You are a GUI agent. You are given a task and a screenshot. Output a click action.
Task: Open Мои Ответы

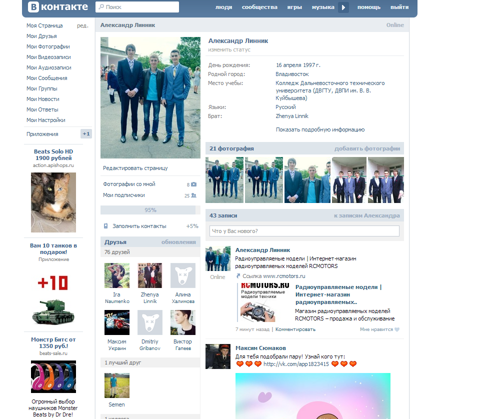42,109
